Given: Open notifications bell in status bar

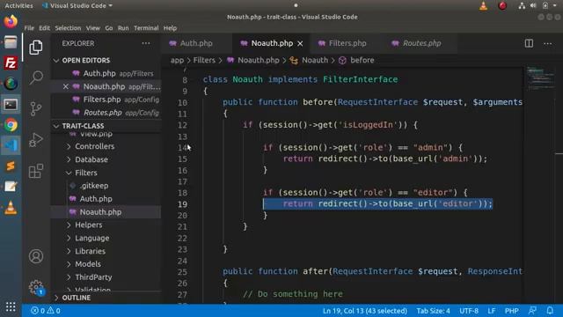Looking at the screenshot, I should point(550,311).
